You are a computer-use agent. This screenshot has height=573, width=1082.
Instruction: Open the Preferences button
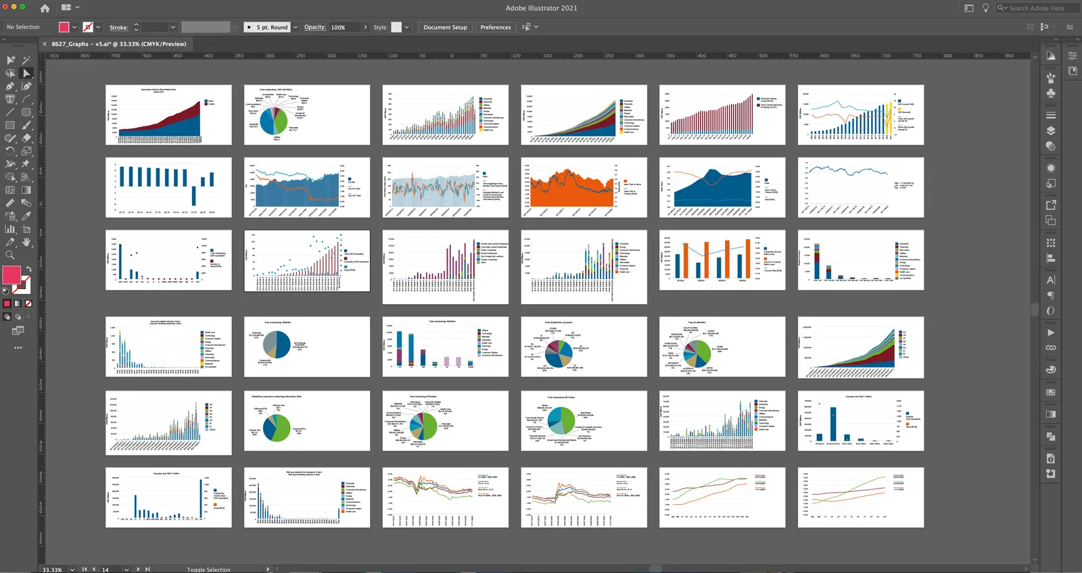(x=496, y=27)
